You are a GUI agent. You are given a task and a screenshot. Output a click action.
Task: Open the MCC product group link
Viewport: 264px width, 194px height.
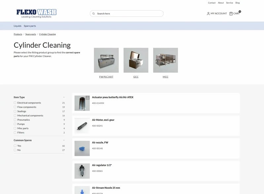(x=166, y=77)
